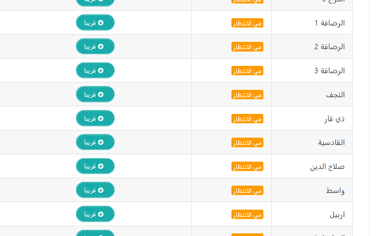The width and height of the screenshot is (381, 236).
Task: Click the قريبا button for اربيل
Action: (x=95, y=214)
